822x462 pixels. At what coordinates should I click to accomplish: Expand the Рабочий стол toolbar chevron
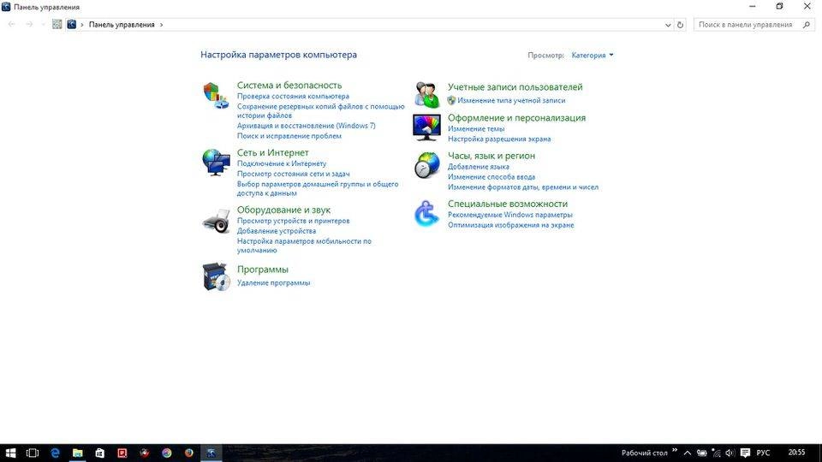click(675, 451)
